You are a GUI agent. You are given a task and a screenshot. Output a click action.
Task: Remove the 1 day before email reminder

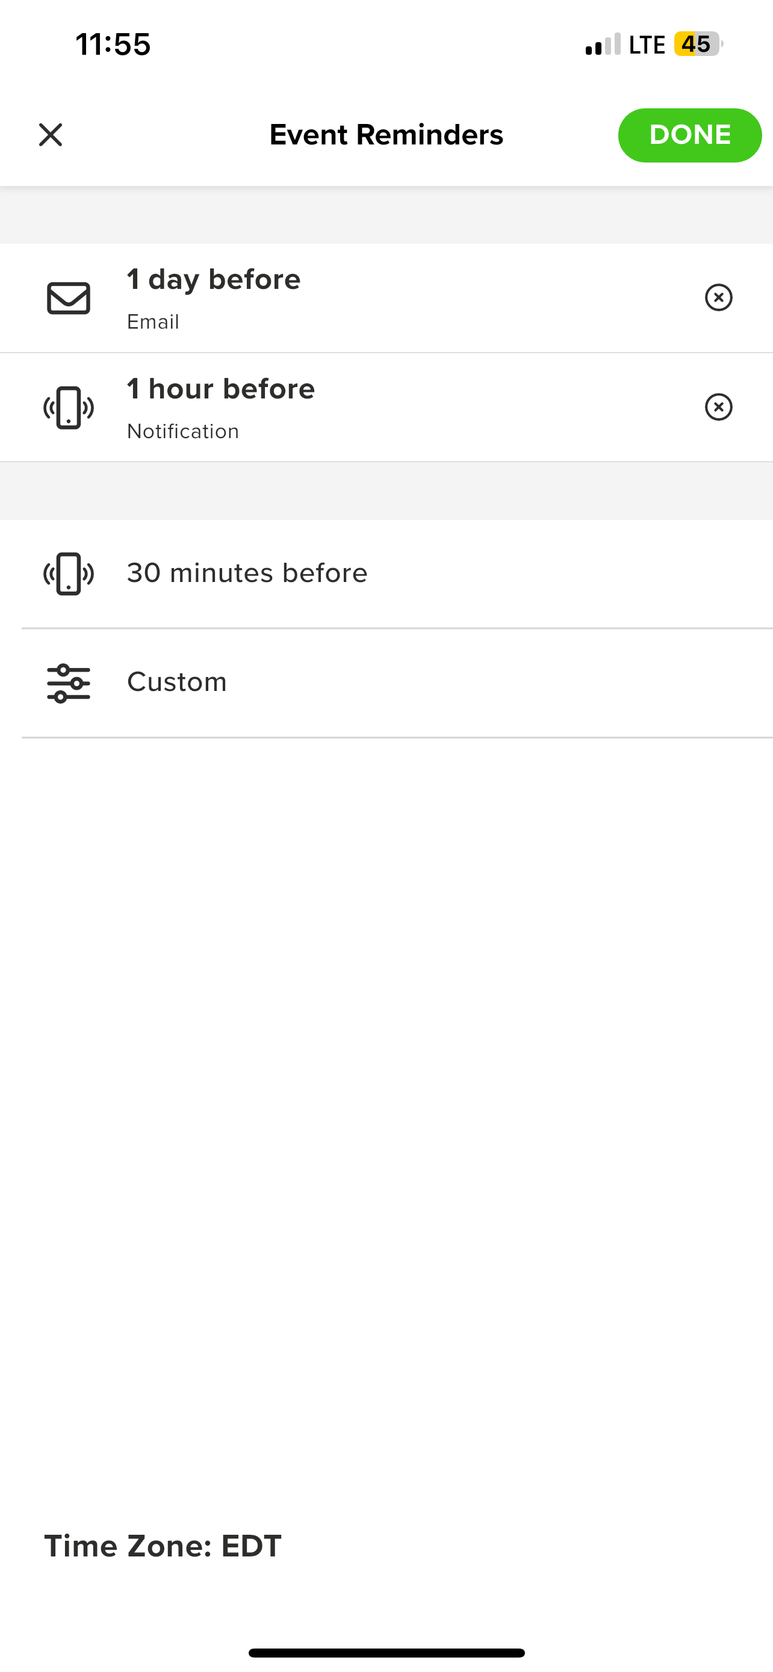pos(718,298)
